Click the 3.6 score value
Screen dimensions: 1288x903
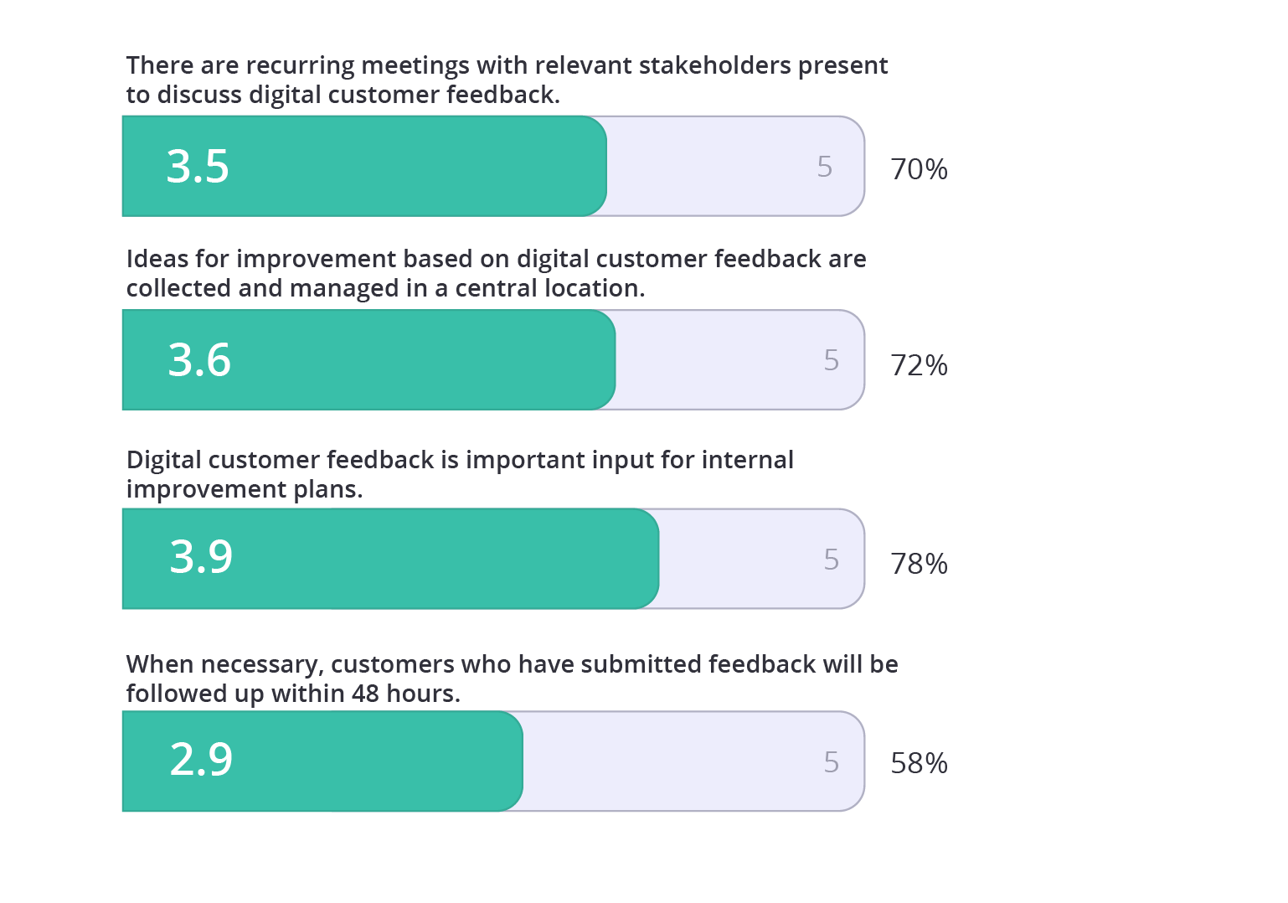(x=199, y=360)
